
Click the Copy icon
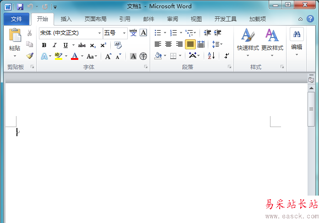pos(29,44)
